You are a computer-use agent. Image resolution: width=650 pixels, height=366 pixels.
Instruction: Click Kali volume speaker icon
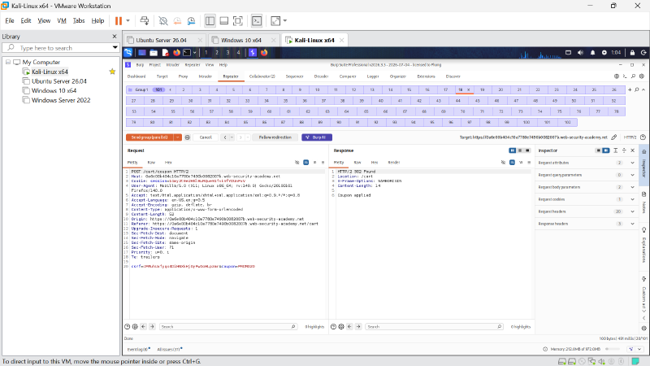(580, 53)
